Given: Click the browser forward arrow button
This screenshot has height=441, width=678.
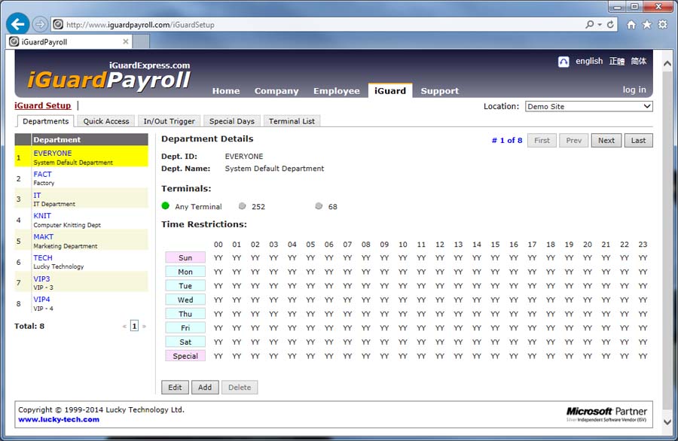Looking at the screenshot, I should (x=40, y=24).
